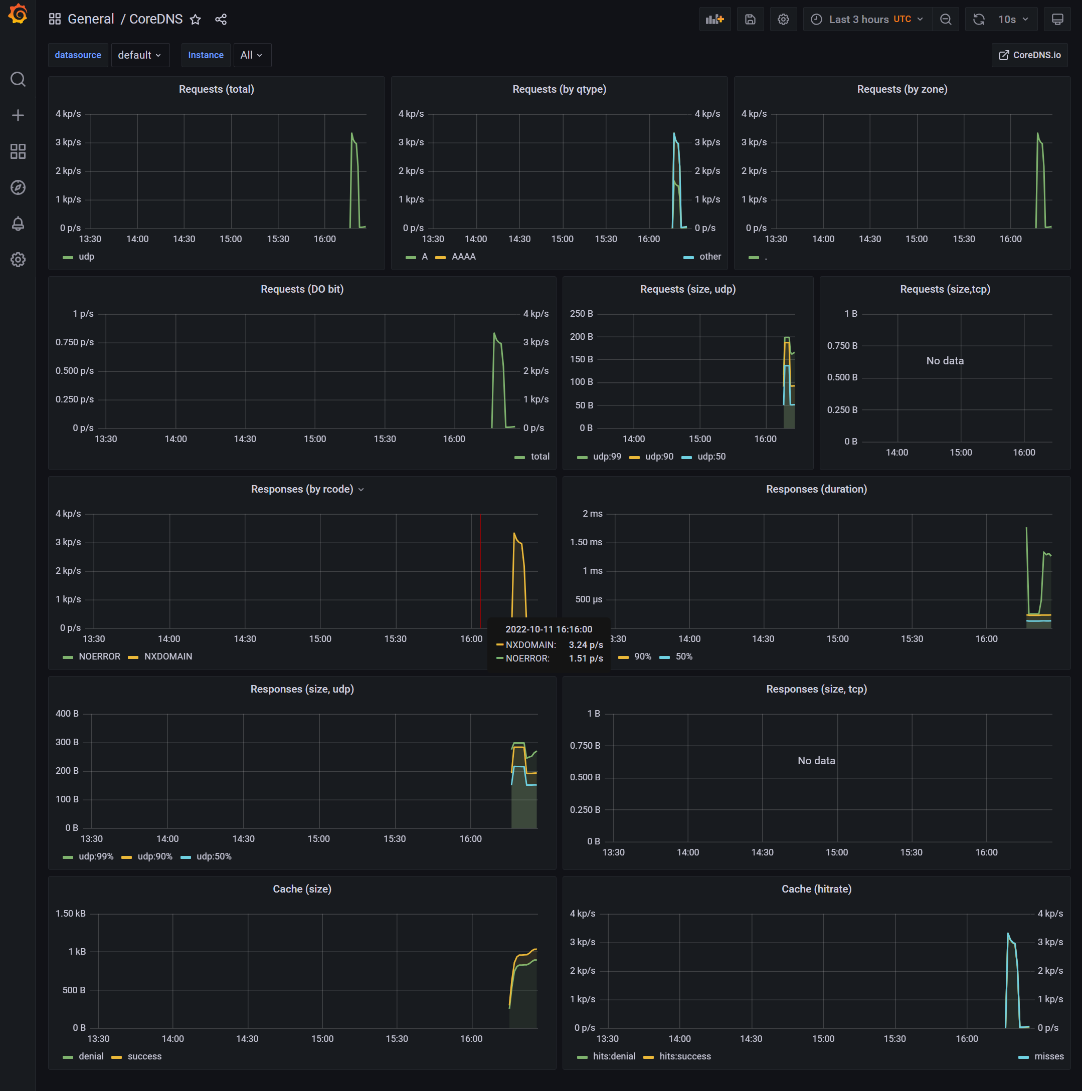Click the hits:success legend label
1082x1091 pixels.
pos(685,1056)
